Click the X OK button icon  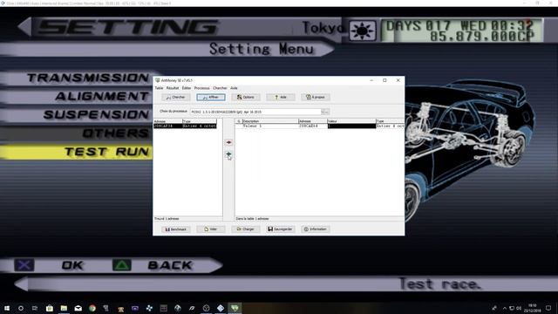24,265
